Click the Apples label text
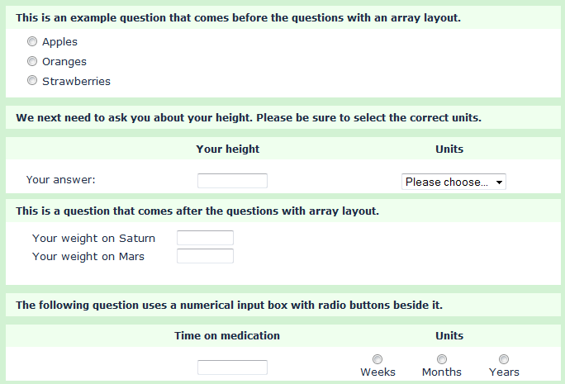565x384 pixels. [59, 42]
